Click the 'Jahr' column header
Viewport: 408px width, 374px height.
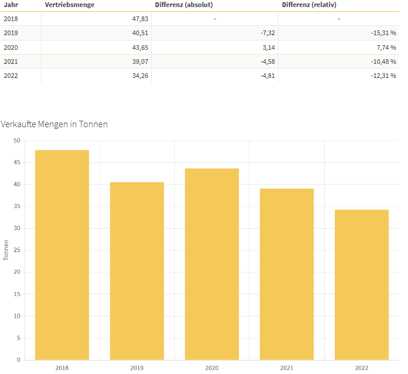(x=11, y=5)
